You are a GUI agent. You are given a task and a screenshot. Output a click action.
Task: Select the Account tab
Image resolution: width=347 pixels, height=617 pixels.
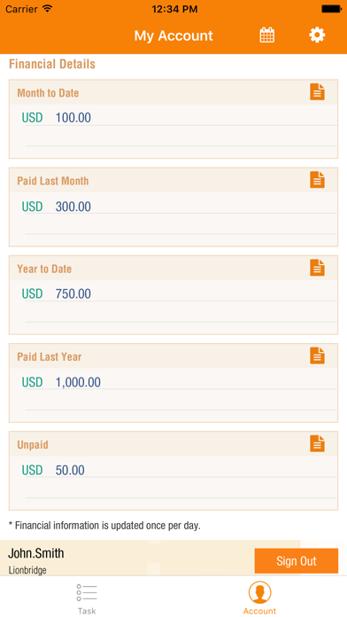pos(259,598)
